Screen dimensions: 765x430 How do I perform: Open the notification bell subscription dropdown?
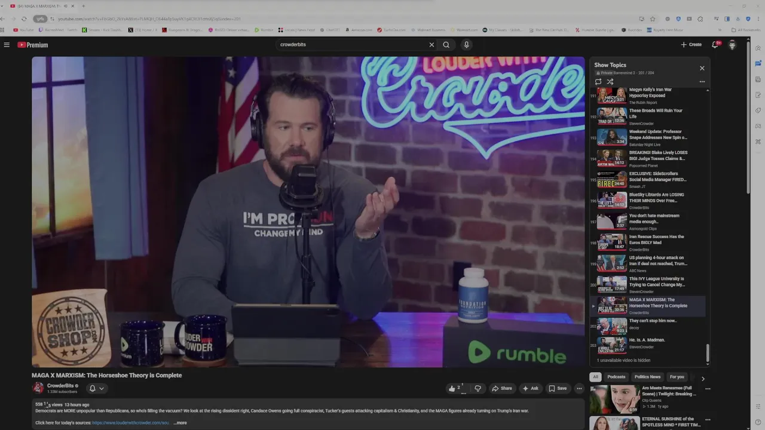[96, 388]
